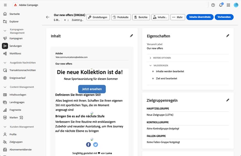Click the Explorer folder-search icon
The image size is (241, 156).
point(5,22)
